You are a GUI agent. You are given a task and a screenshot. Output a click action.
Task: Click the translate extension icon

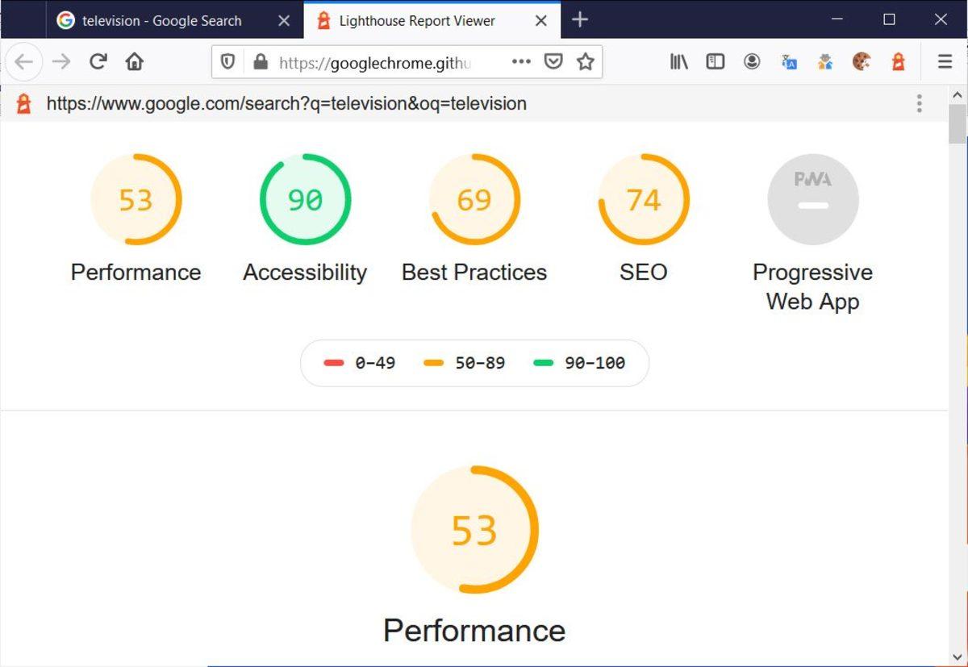[x=788, y=61]
